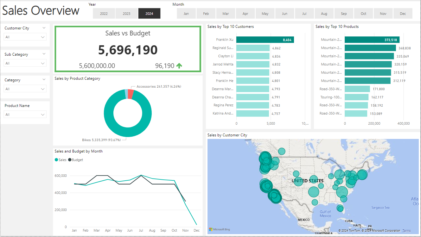The height and width of the screenshot is (237, 421).
Task: Open the Terms link on map
Action: click(406, 231)
